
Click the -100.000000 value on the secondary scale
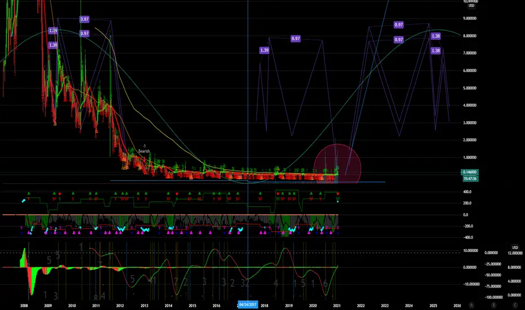pos(493,297)
